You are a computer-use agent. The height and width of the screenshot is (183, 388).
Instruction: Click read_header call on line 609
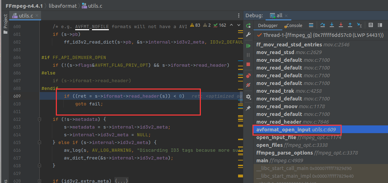point(143,96)
